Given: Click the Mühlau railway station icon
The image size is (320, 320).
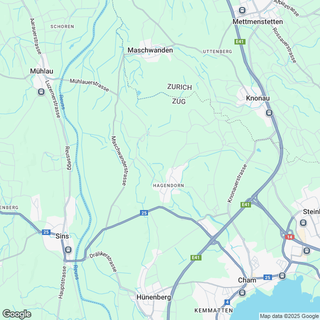Looking at the screenshot, I should coord(41,92).
